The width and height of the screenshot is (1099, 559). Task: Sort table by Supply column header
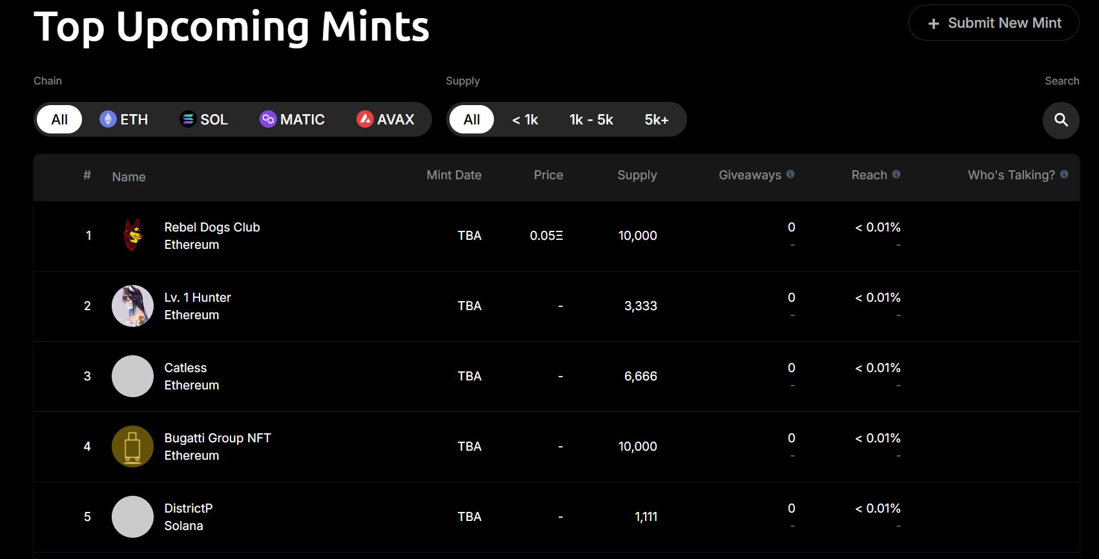click(x=637, y=175)
